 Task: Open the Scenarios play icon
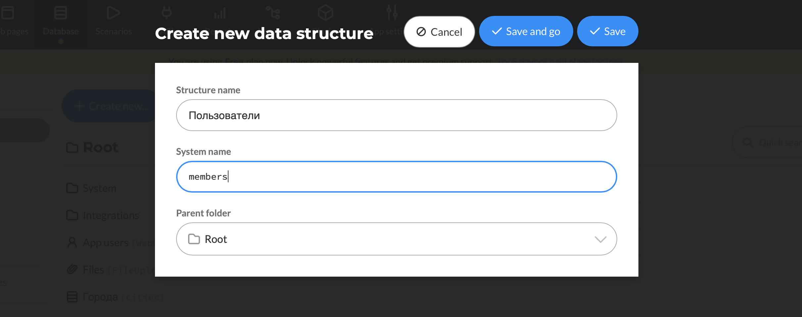click(113, 13)
